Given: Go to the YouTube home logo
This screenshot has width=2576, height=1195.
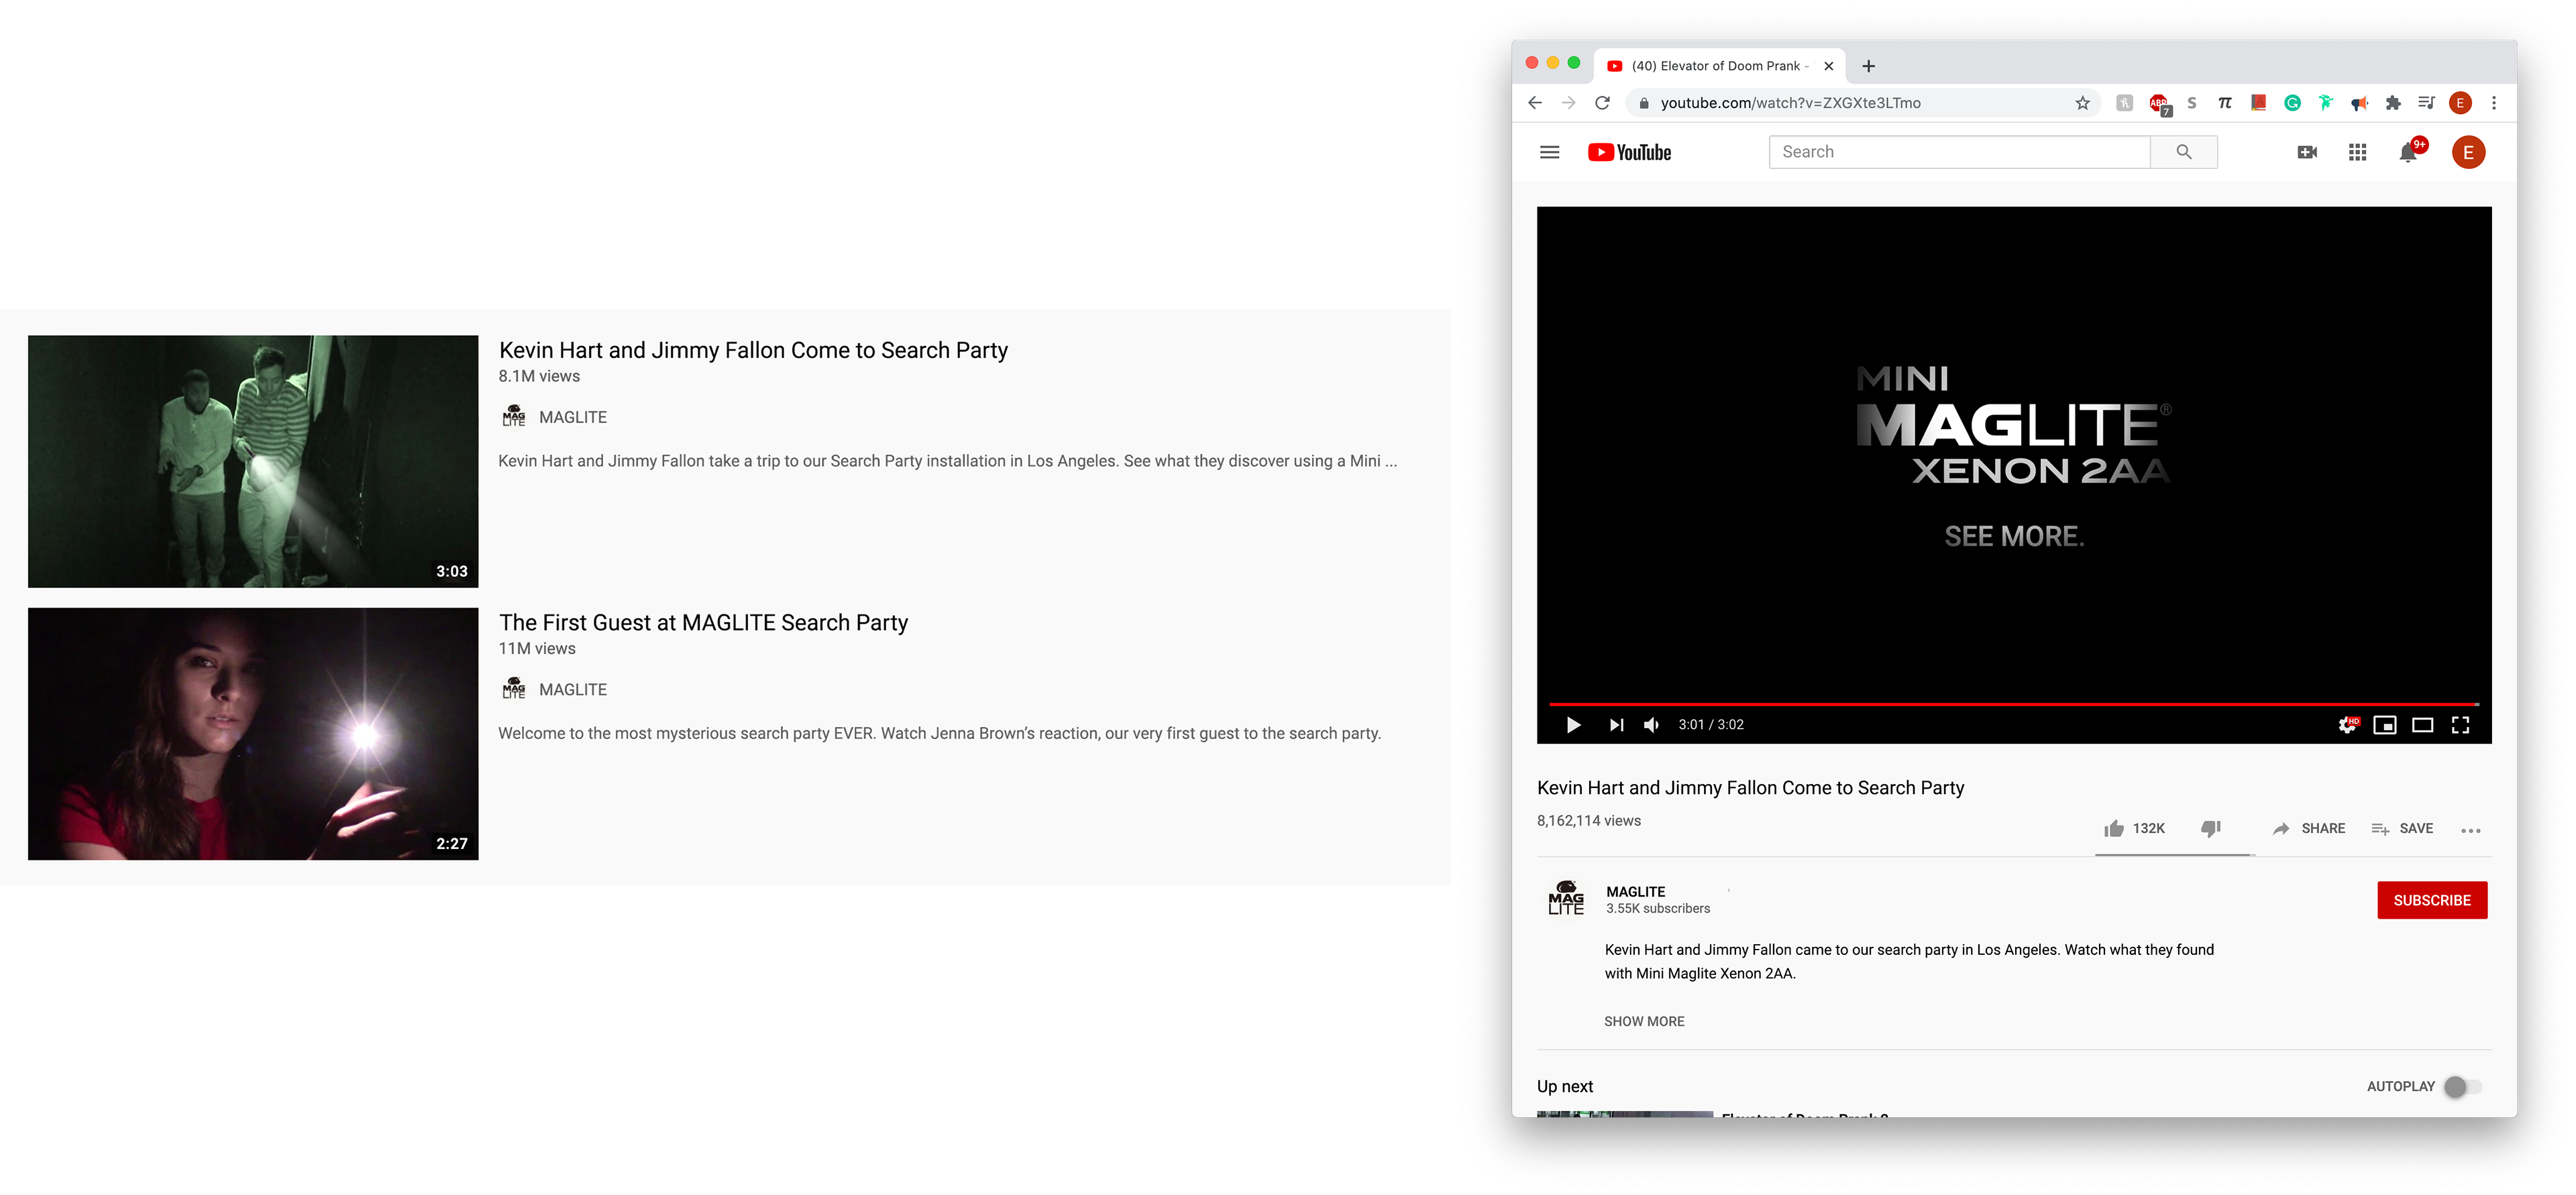Looking at the screenshot, I should coord(1629,152).
